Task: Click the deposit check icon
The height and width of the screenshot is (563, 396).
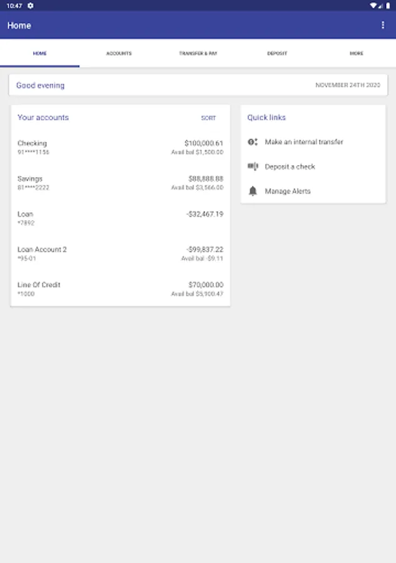Action: click(x=253, y=166)
